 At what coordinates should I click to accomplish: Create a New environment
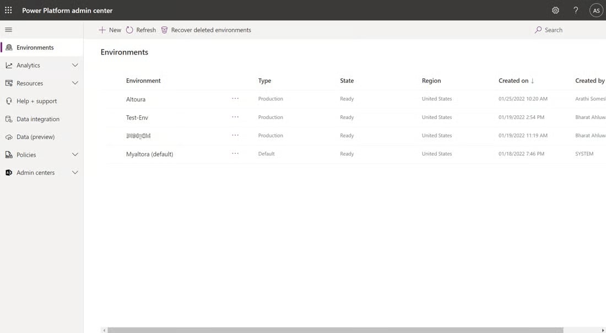coord(110,30)
